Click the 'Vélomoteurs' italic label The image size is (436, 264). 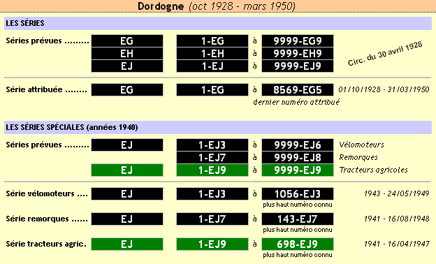click(361, 145)
